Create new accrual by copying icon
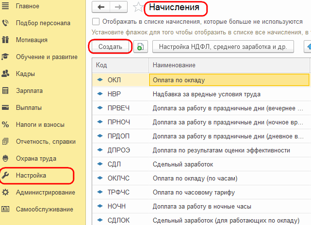Screen dimensions: 311x225 pos(140,47)
